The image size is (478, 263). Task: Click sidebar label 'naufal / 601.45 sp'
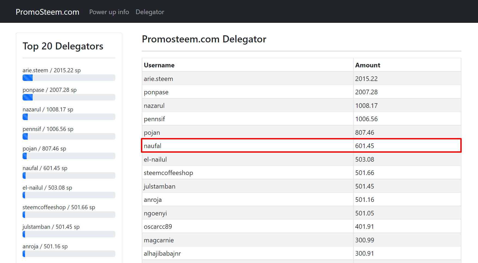point(45,168)
